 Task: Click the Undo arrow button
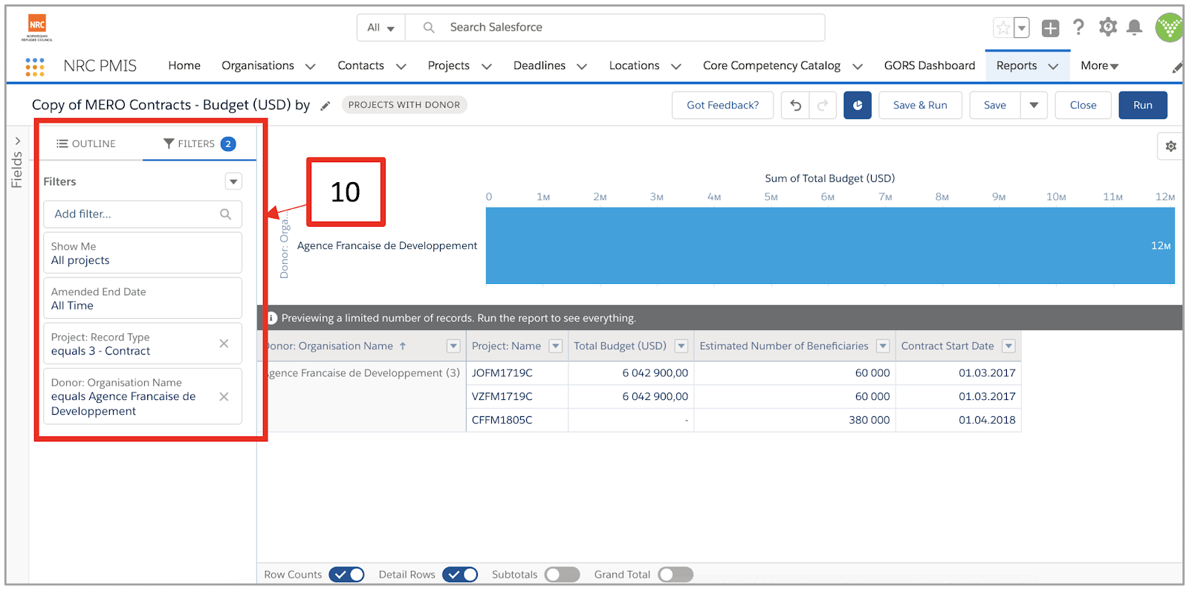pos(796,106)
